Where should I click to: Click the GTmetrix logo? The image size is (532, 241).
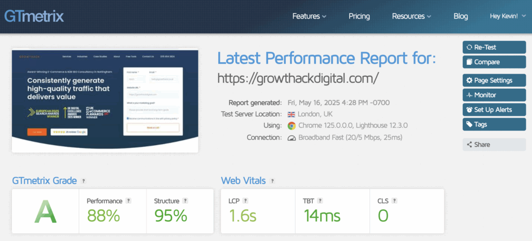click(34, 16)
